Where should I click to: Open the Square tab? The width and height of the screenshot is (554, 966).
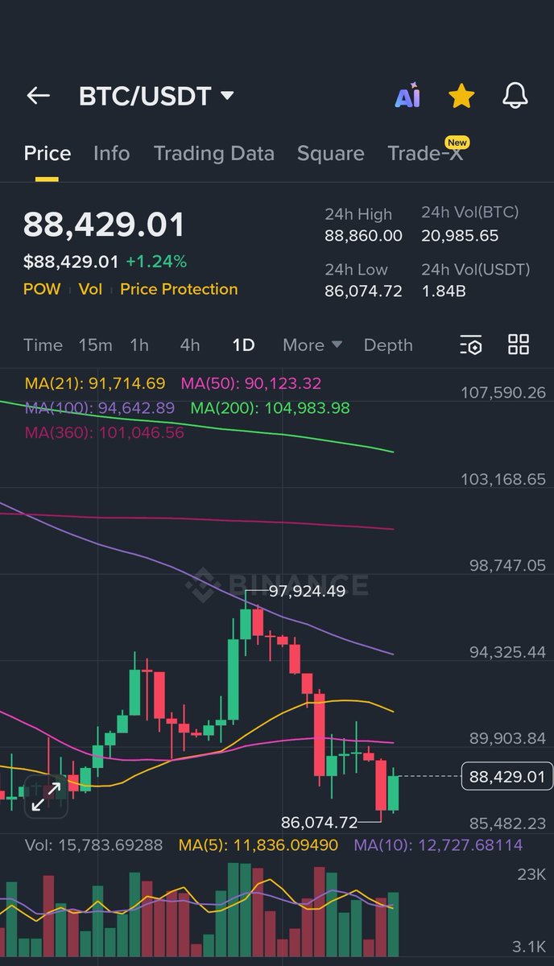330,153
